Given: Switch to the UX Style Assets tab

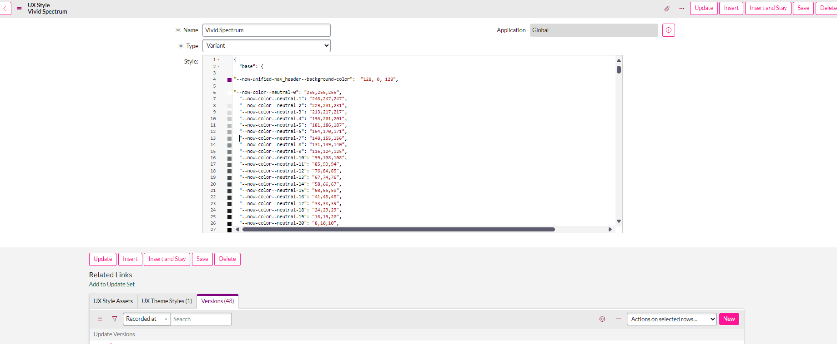Looking at the screenshot, I should point(113,301).
